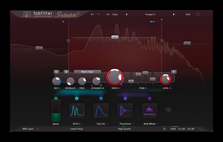Click the band presets icon beside the power button

[66, 72]
